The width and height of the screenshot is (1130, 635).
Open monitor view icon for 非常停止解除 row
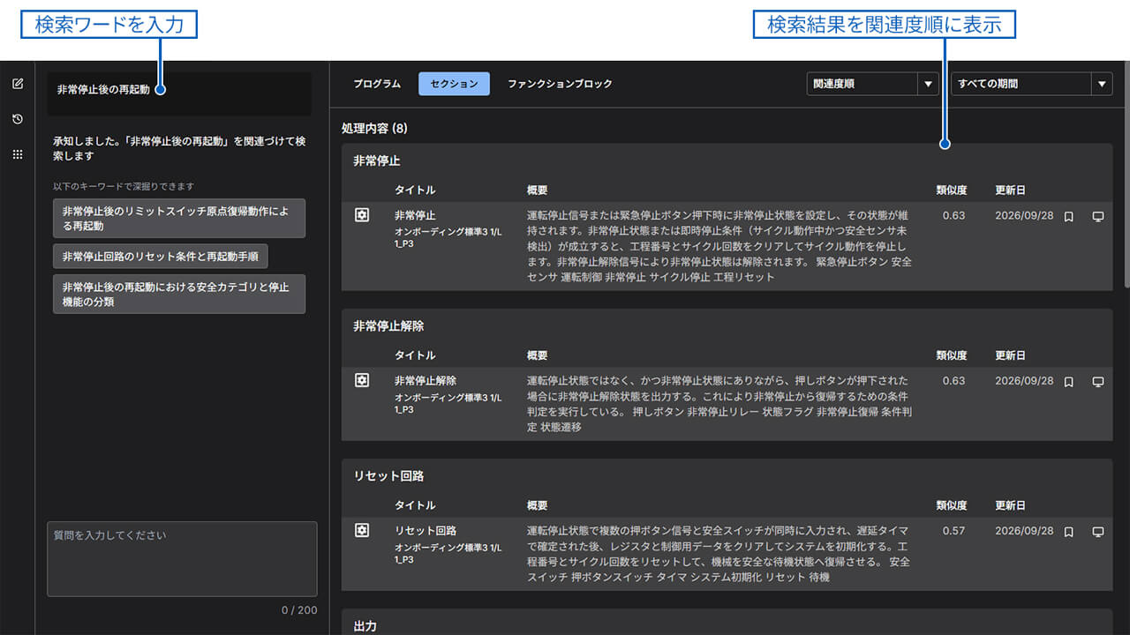coord(1098,381)
